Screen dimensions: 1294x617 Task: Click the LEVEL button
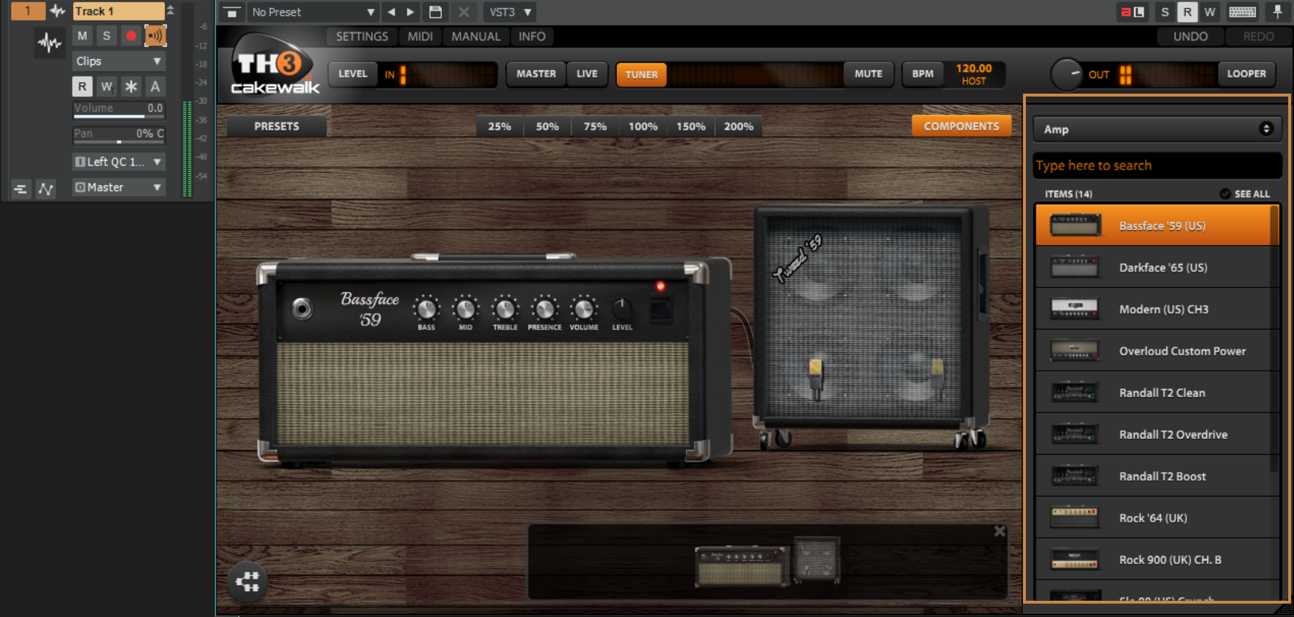click(353, 74)
